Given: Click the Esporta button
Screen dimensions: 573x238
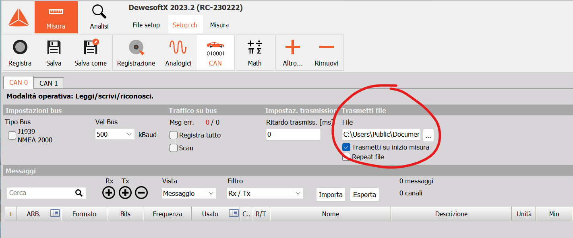Looking at the screenshot, I should (x=364, y=195).
